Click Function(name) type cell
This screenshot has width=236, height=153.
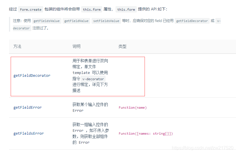click(132, 108)
